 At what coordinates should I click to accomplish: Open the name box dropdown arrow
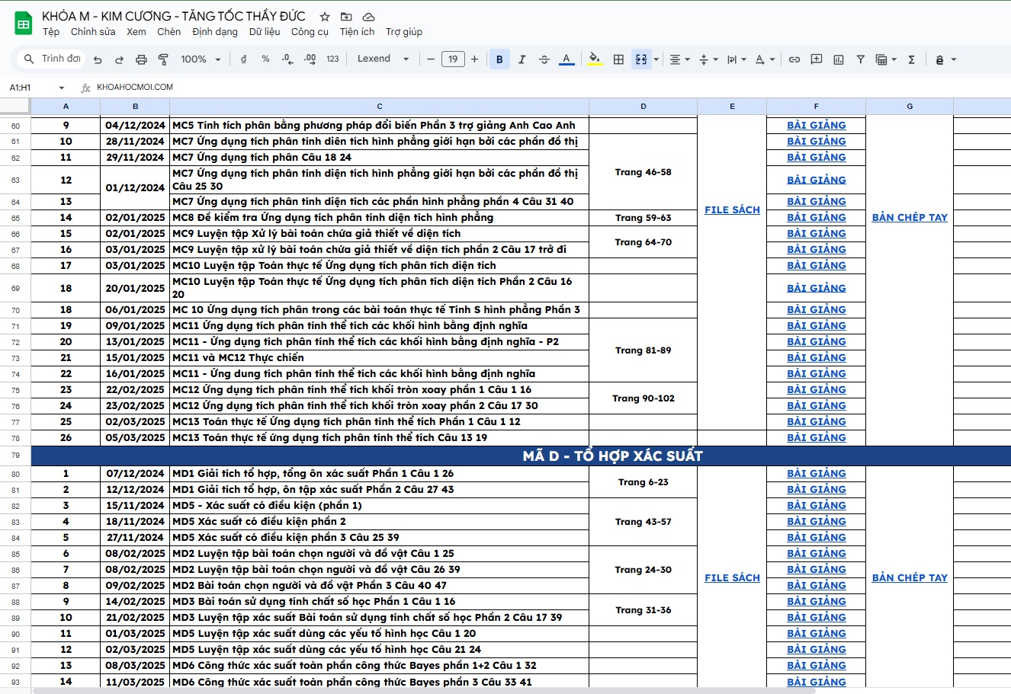[62, 88]
